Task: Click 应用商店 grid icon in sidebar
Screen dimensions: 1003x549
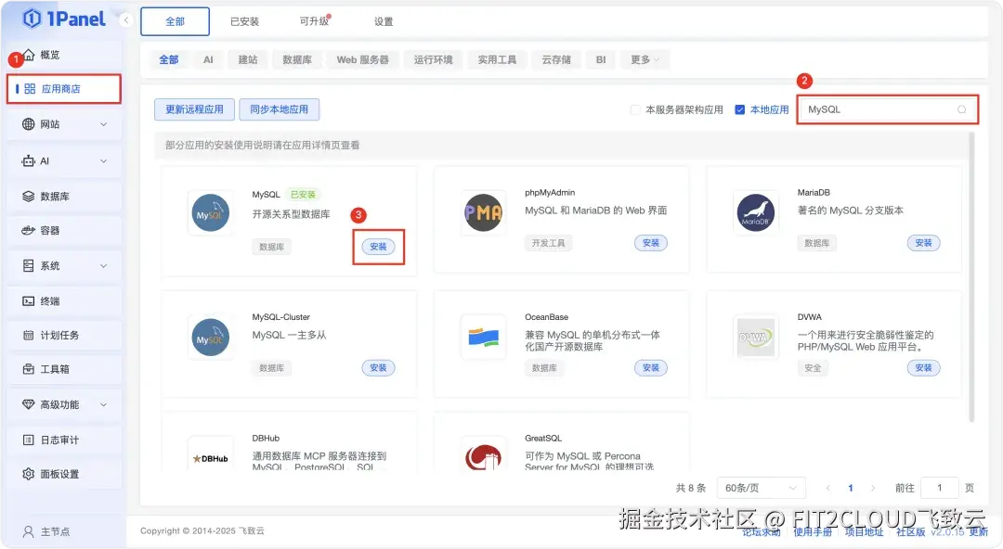Action: pyautogui.click(x=30, y=89)
